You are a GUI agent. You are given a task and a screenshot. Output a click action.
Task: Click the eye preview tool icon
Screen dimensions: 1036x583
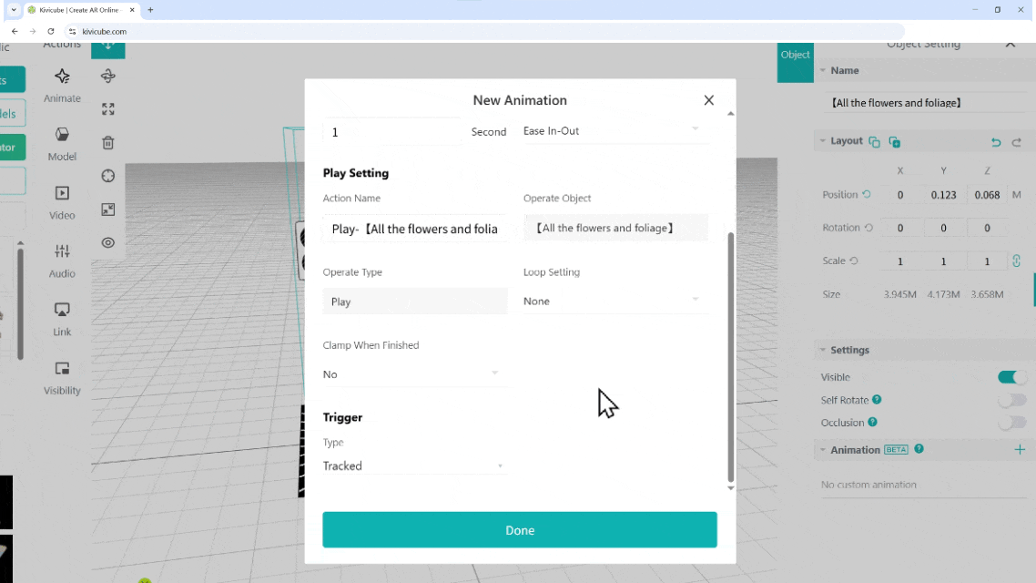click(108, 242)
